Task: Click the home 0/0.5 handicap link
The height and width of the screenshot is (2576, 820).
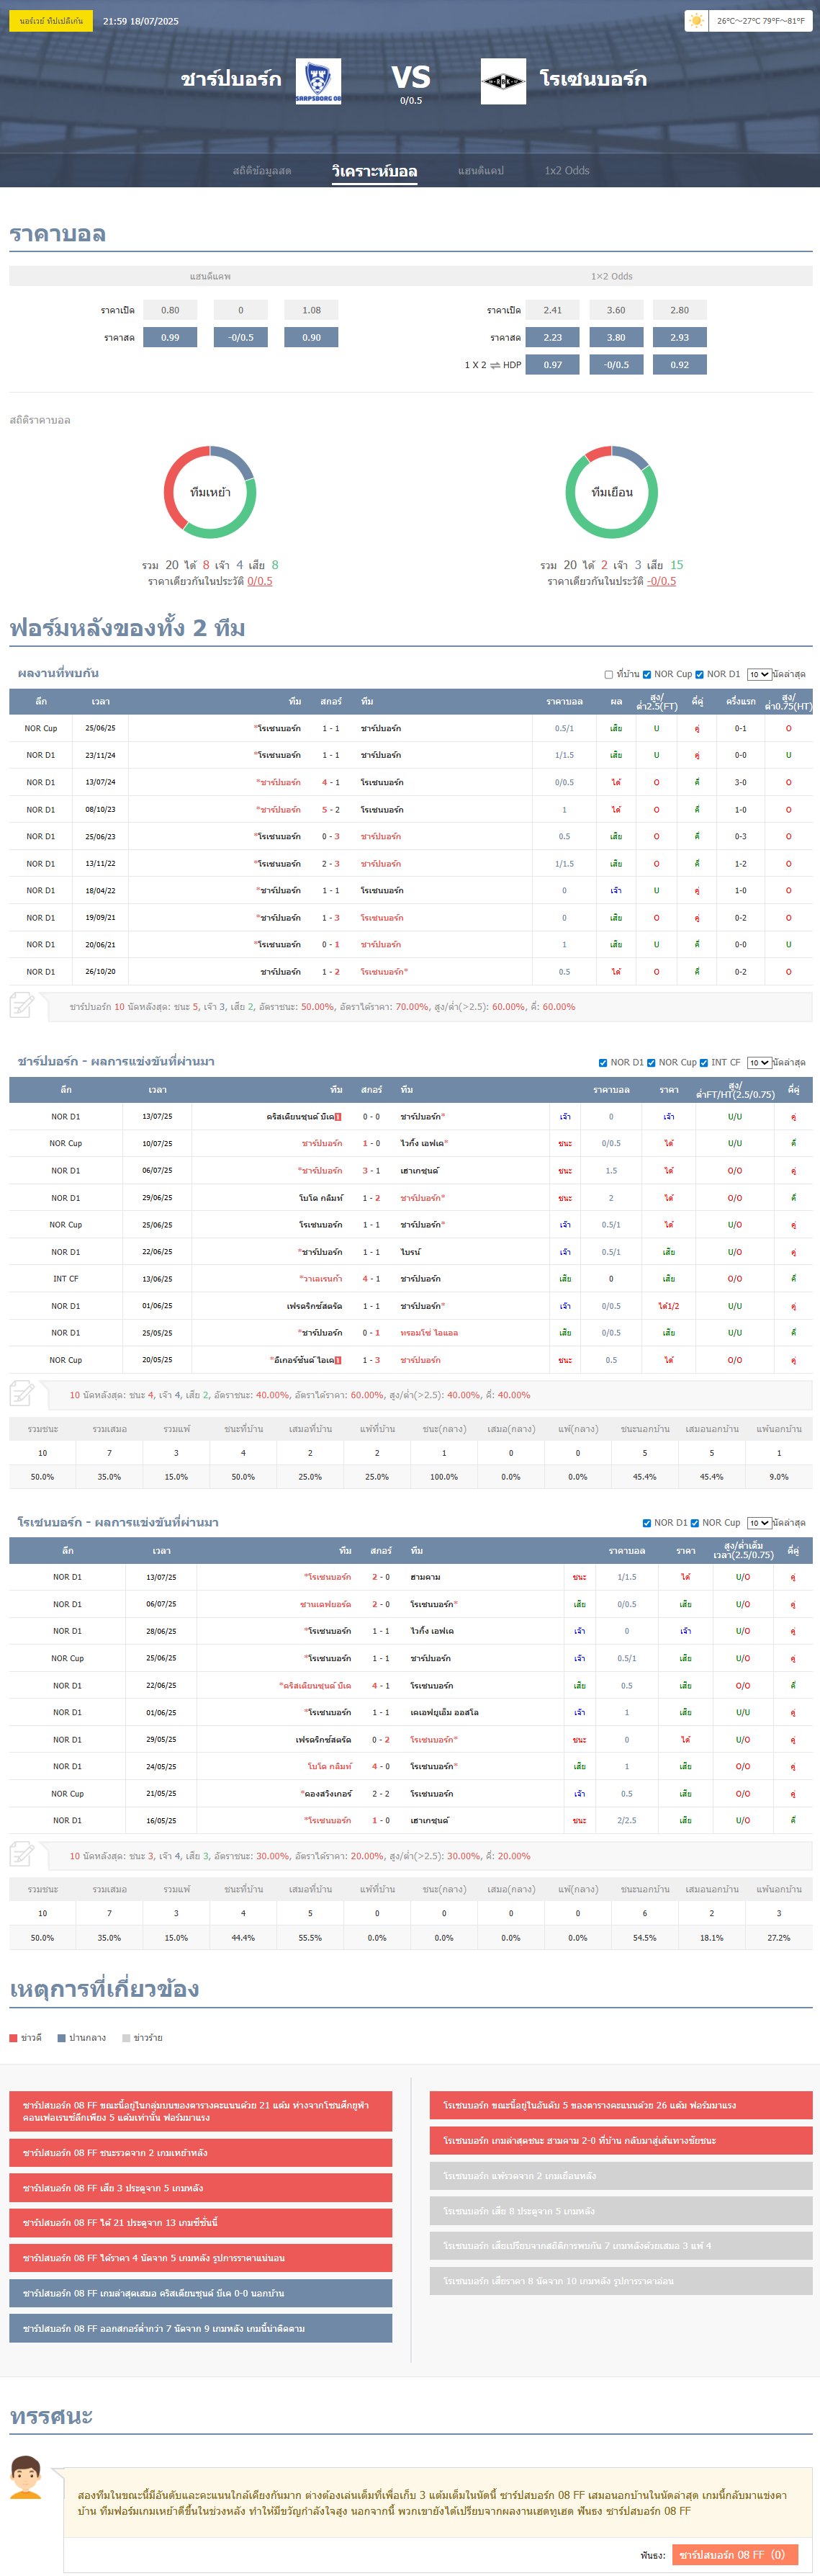Action: click(260, 581)
